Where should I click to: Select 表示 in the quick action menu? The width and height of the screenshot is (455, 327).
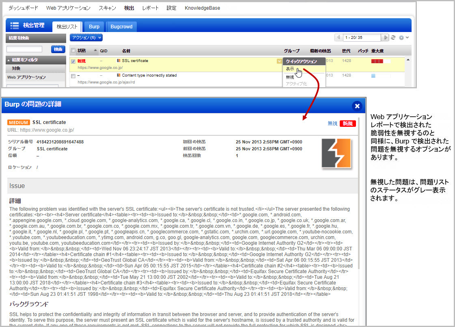coord(290,69)
